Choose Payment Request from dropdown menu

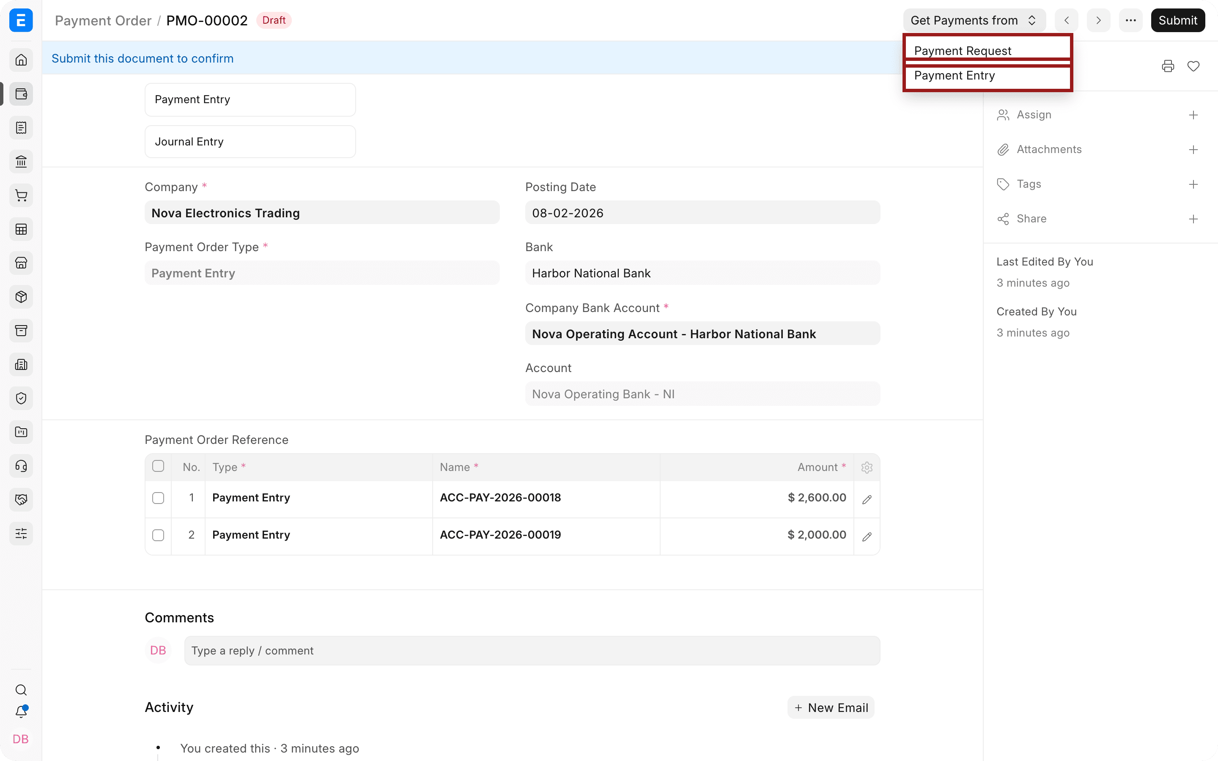tap(988, 50)
